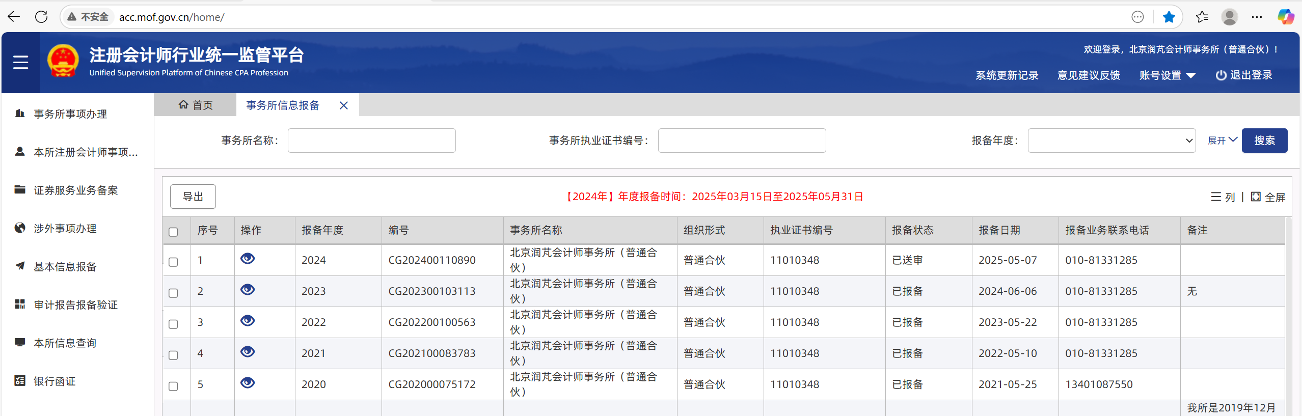Switch to the 首页 tab
This screenshot has width=1302, height=416.
click(196, 105)
